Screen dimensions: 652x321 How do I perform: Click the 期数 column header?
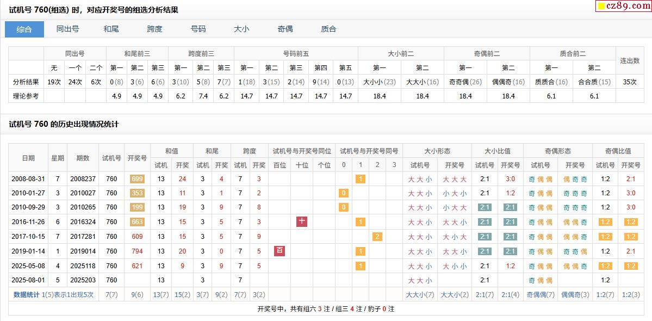(83, 158)
